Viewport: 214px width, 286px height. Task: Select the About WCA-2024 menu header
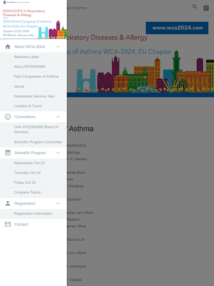(33, 46)
